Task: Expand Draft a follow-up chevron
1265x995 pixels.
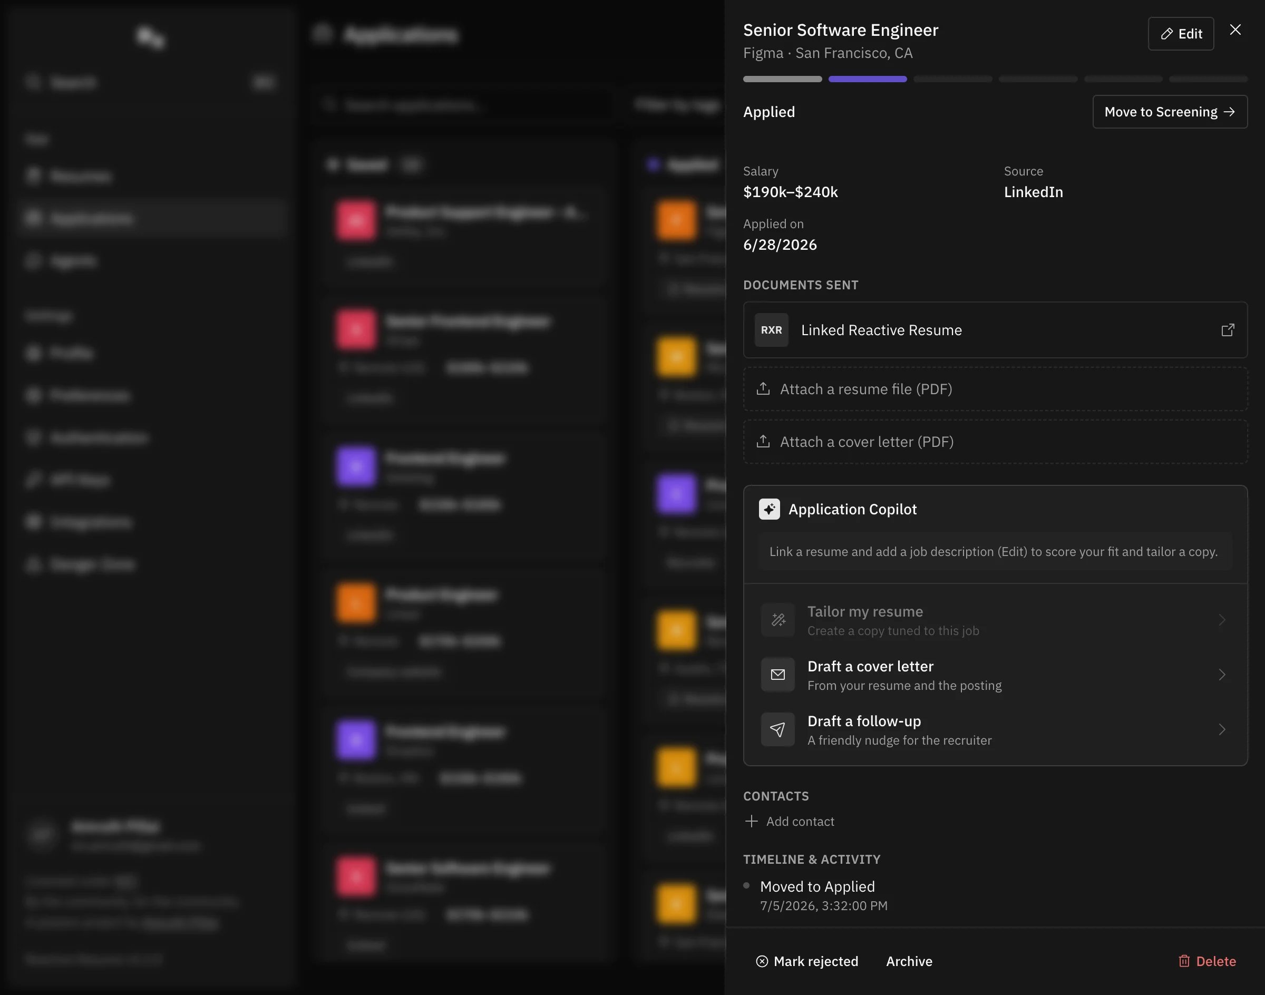Action: 1222,729
